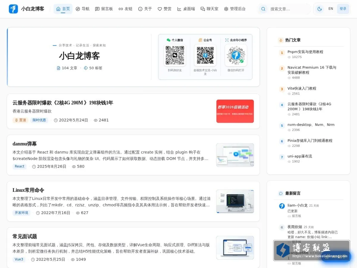Click the 50 标签 count
Screen dimensions: 357x268
pos(93,68)
